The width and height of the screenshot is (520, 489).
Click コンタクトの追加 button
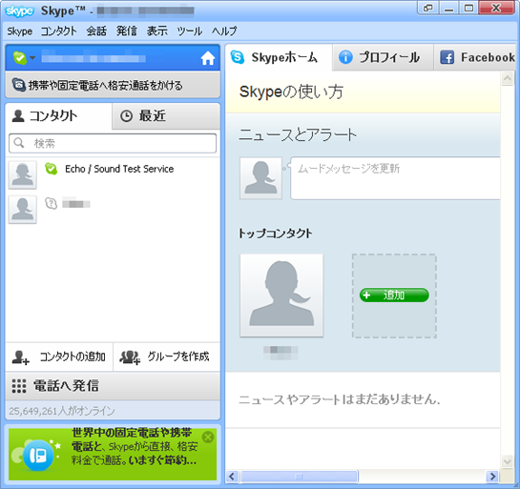(59, 357)
